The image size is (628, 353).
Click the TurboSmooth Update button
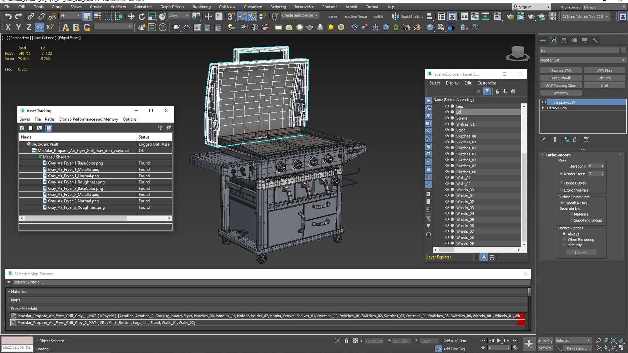[581, 253]
